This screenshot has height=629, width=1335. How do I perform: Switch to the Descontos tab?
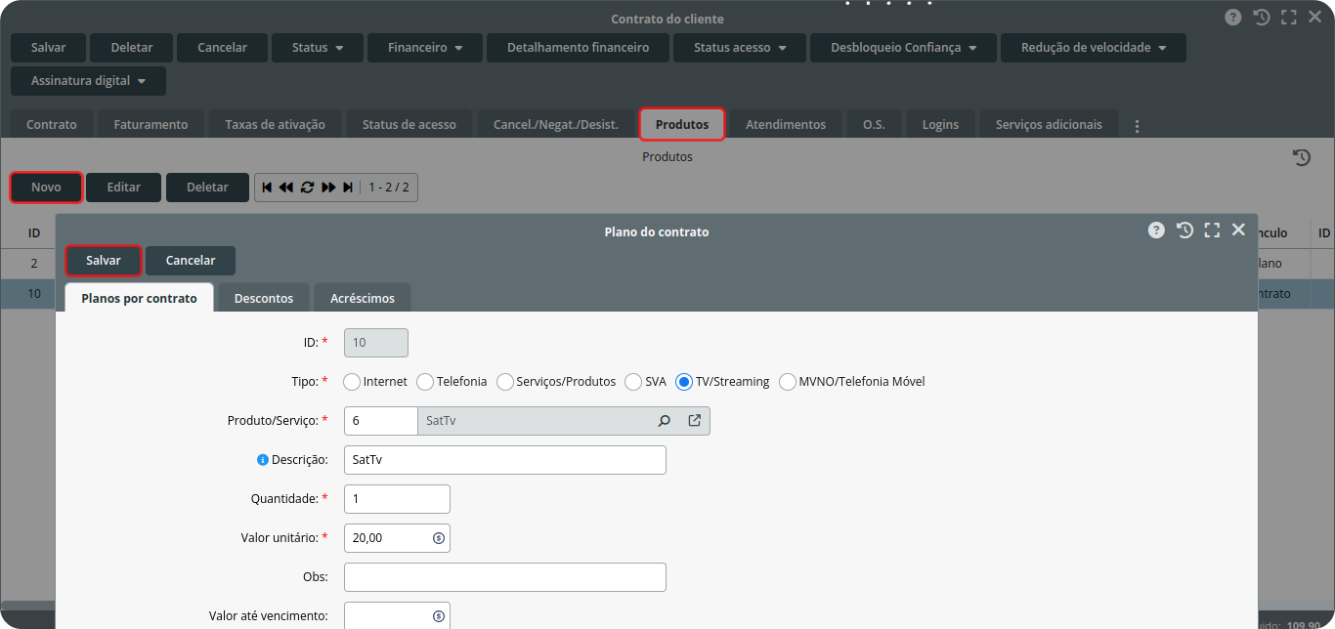tap(264, 298)
